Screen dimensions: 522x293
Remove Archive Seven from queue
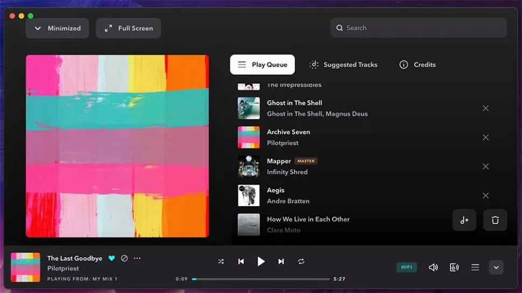(486, 137)
